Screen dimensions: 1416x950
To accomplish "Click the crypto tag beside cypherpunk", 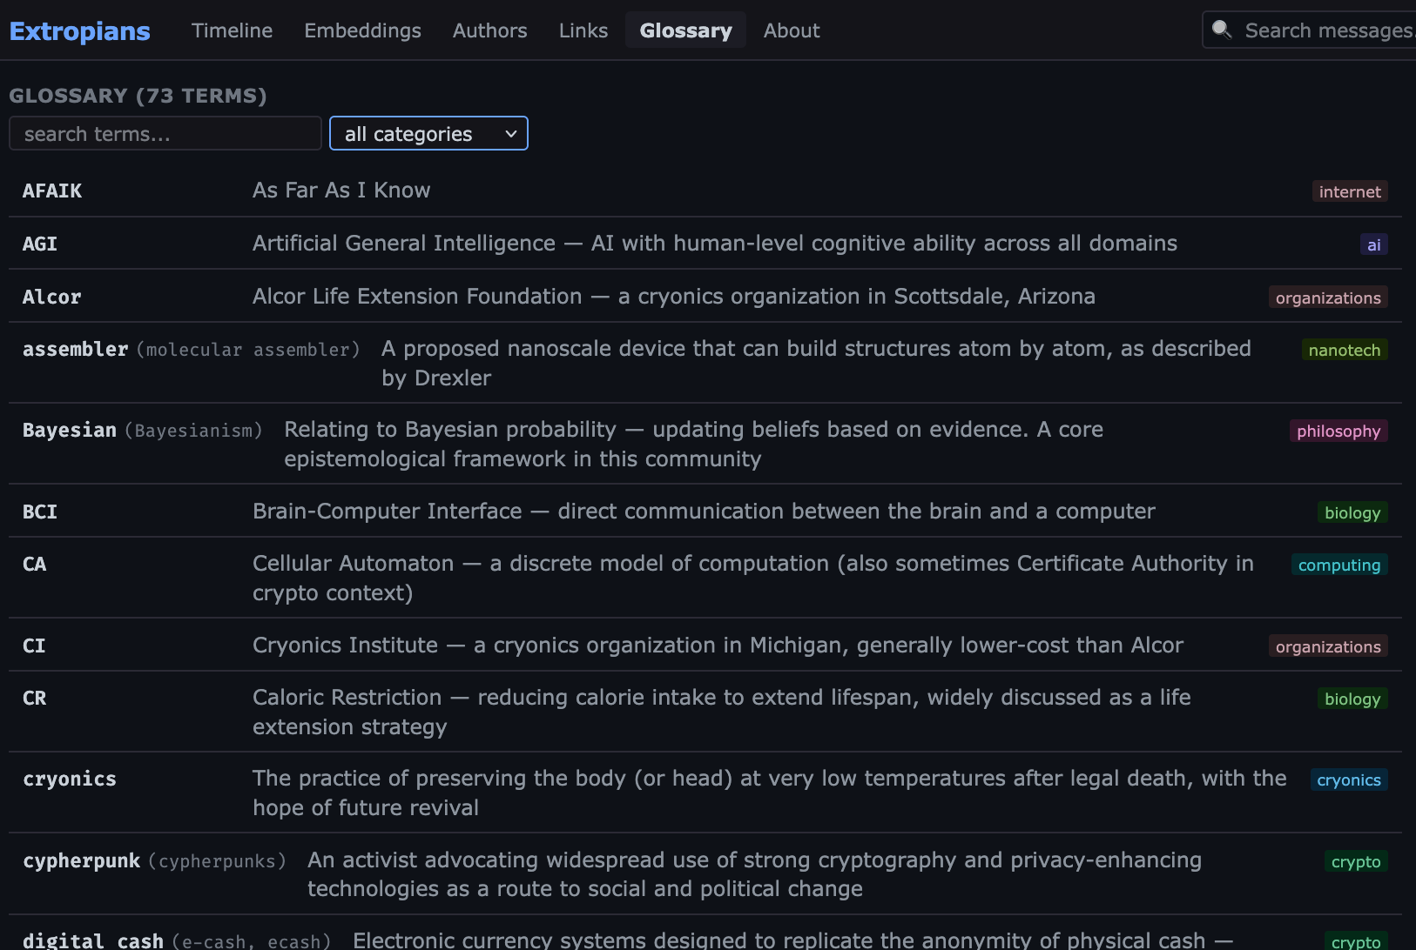I will tap(1355, 861).
